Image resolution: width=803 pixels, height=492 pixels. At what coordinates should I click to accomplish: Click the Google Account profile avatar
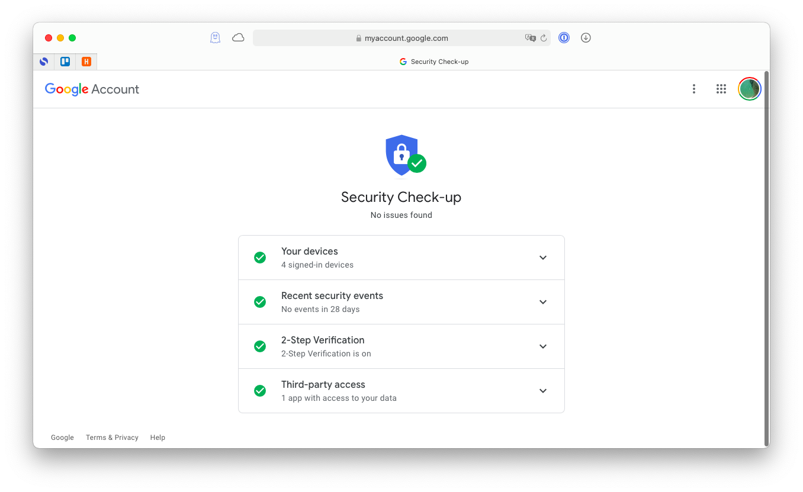749,89
